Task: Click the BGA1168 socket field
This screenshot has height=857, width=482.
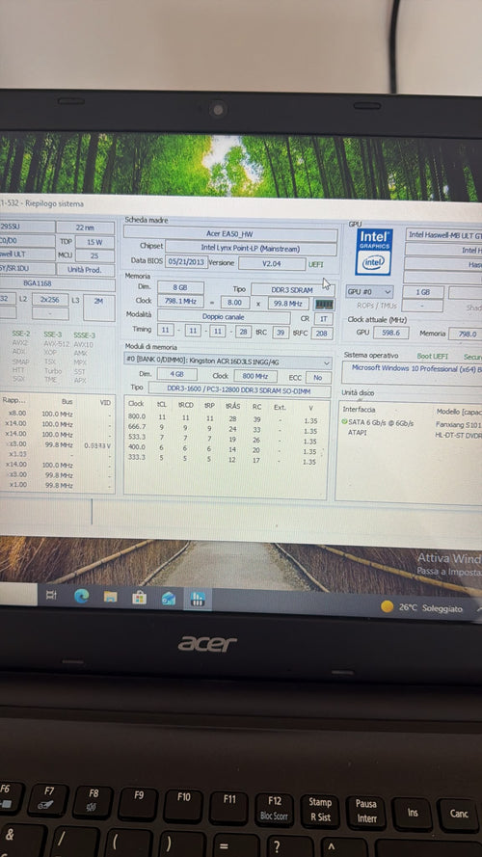Action: (x=58, y=283)
